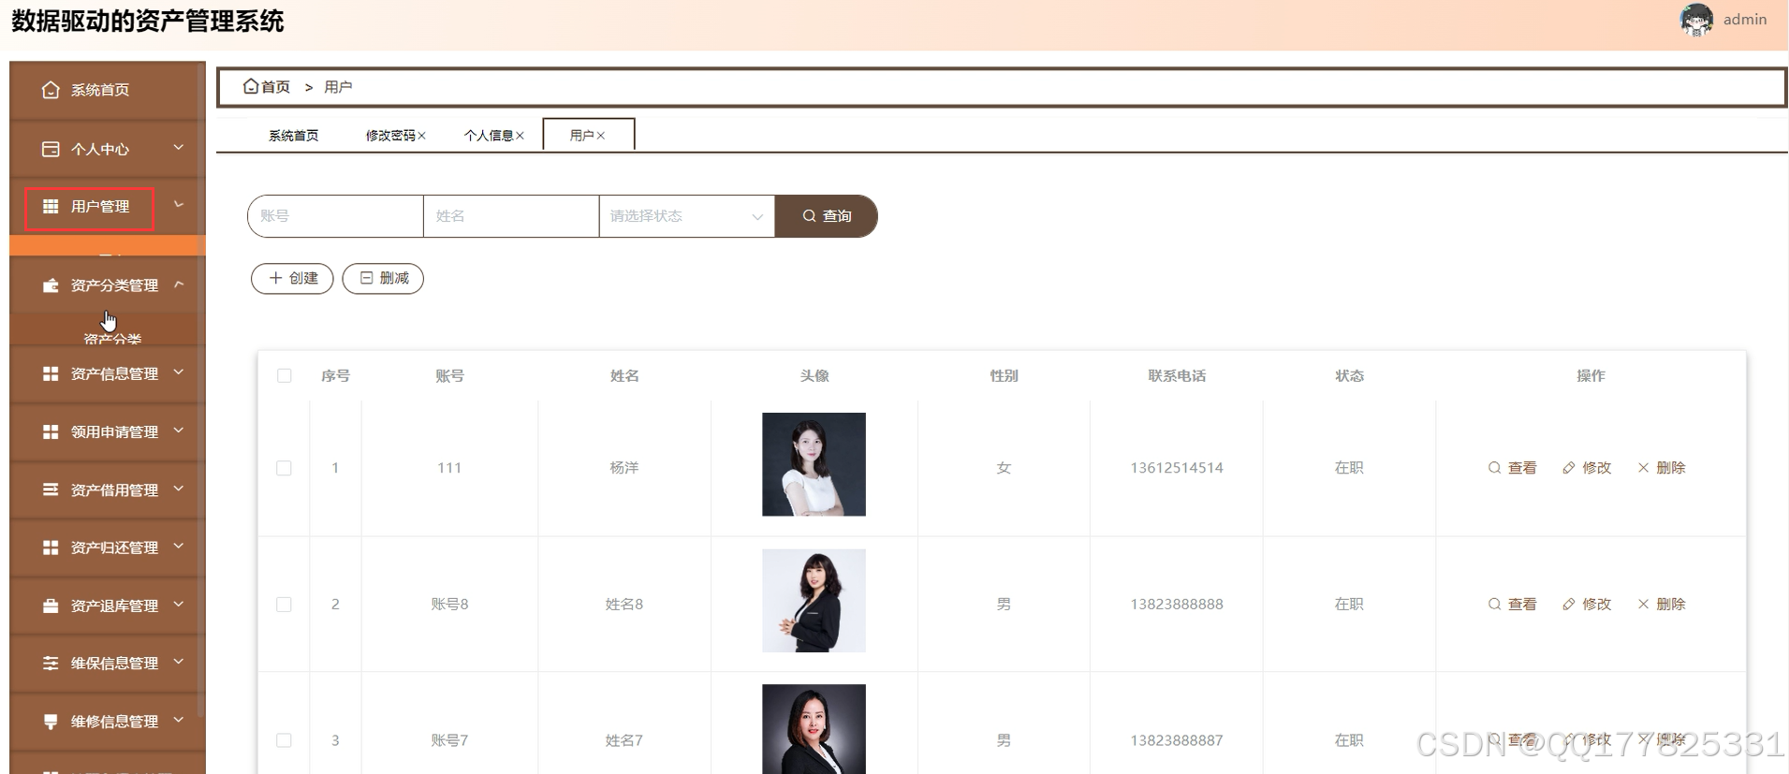Click the 资产分类管理 sidebar icon

coord(51,285)
